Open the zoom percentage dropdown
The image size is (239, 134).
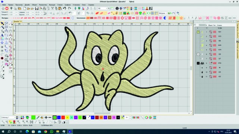(106, 9)
